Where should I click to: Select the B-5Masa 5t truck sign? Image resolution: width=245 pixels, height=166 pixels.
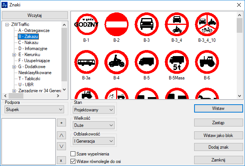click(177, 62)
